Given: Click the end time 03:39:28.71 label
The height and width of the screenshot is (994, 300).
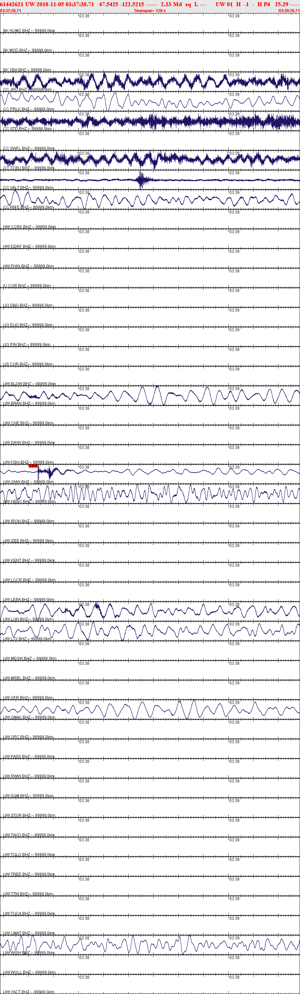Looking at the screenshot, I should click(x=289, y=11).
